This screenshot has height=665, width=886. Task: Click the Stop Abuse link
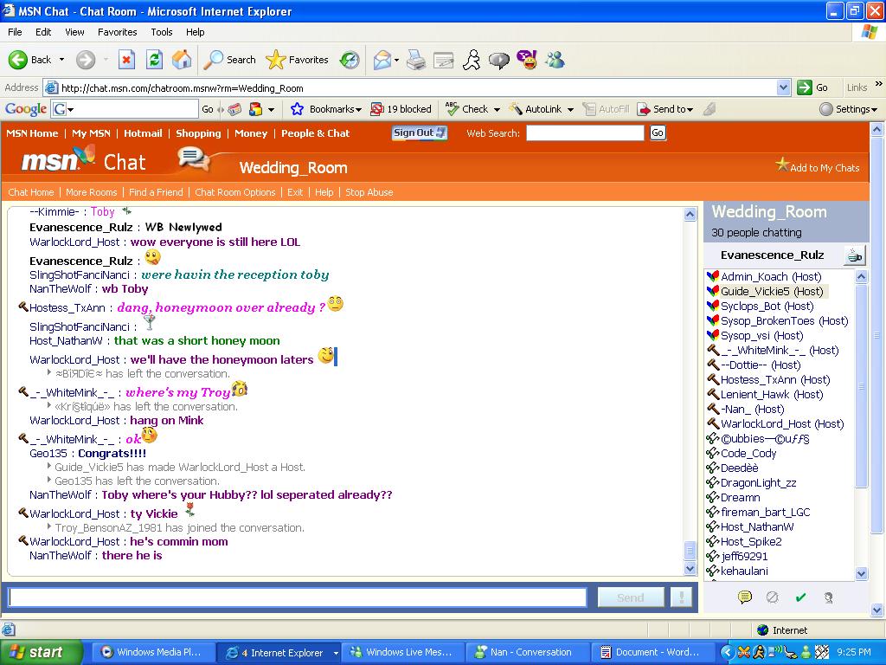(x=369, y=192)
